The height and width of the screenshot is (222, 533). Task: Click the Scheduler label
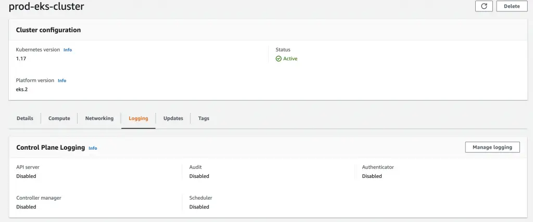coord(200,198)
